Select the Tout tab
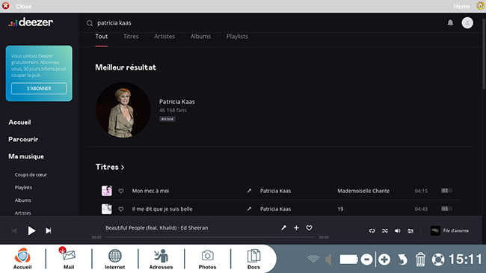486x273 pixels. point(102,37)
